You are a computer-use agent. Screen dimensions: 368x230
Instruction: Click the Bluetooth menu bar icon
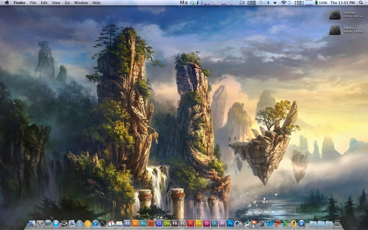click(268, 3)
